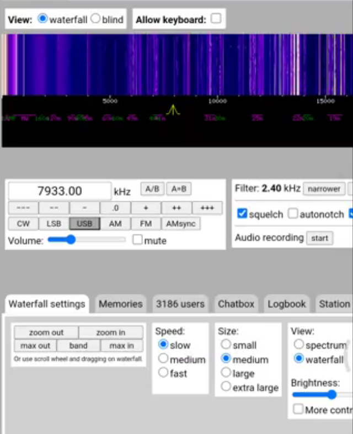Screen dimensions: 353x434
Task: Click the filter narrower button
Action: (x=324, y=189)
